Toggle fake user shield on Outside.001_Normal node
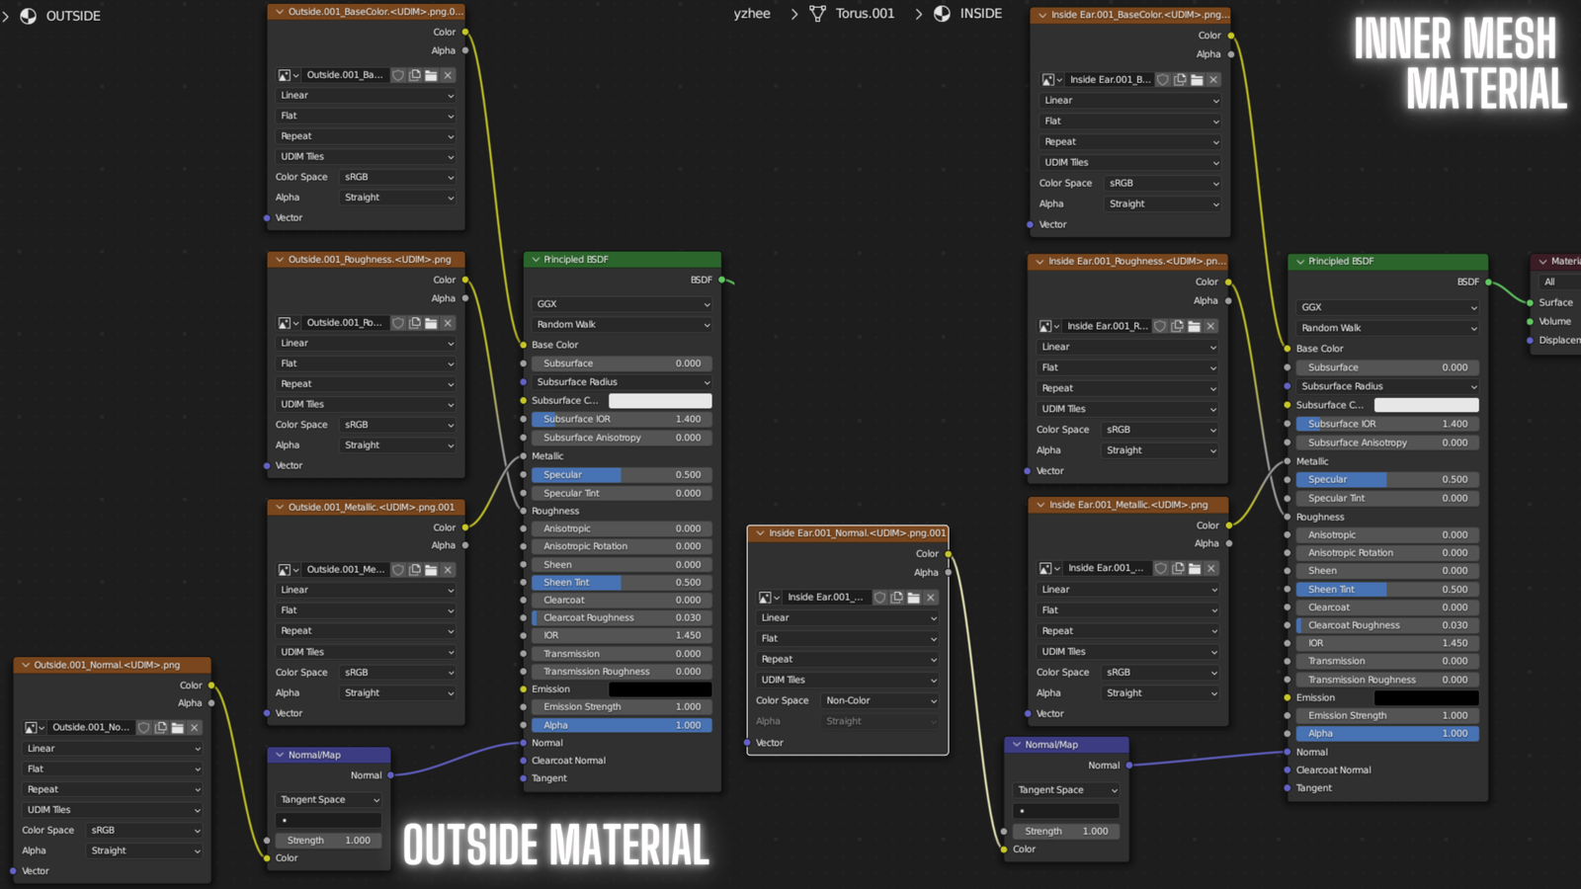1581x889 pixels. [144, 728]
